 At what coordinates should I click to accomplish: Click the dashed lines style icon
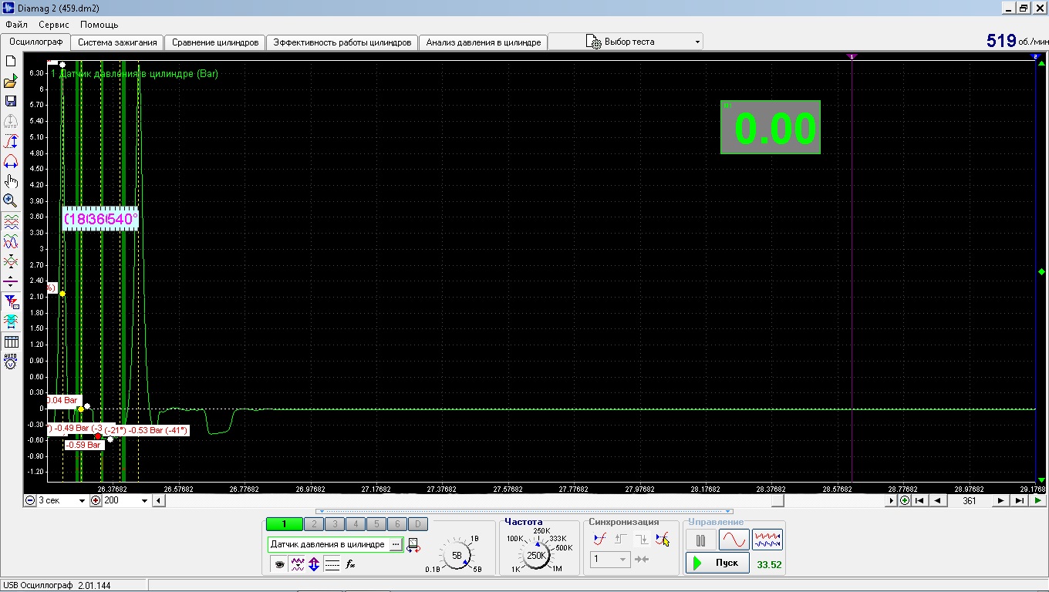(x=332, y=564)
